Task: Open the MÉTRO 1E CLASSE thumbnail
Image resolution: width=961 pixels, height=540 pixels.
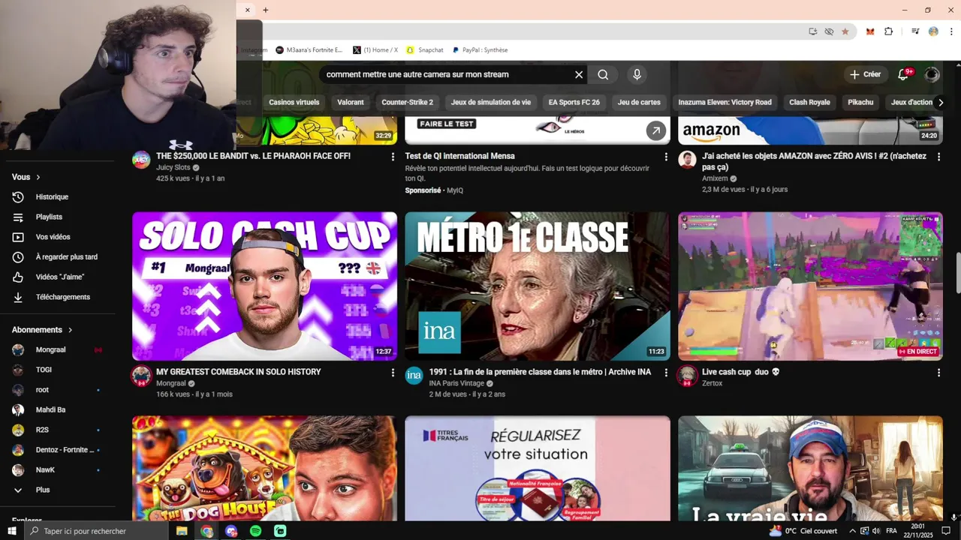Action: point(538,286)
